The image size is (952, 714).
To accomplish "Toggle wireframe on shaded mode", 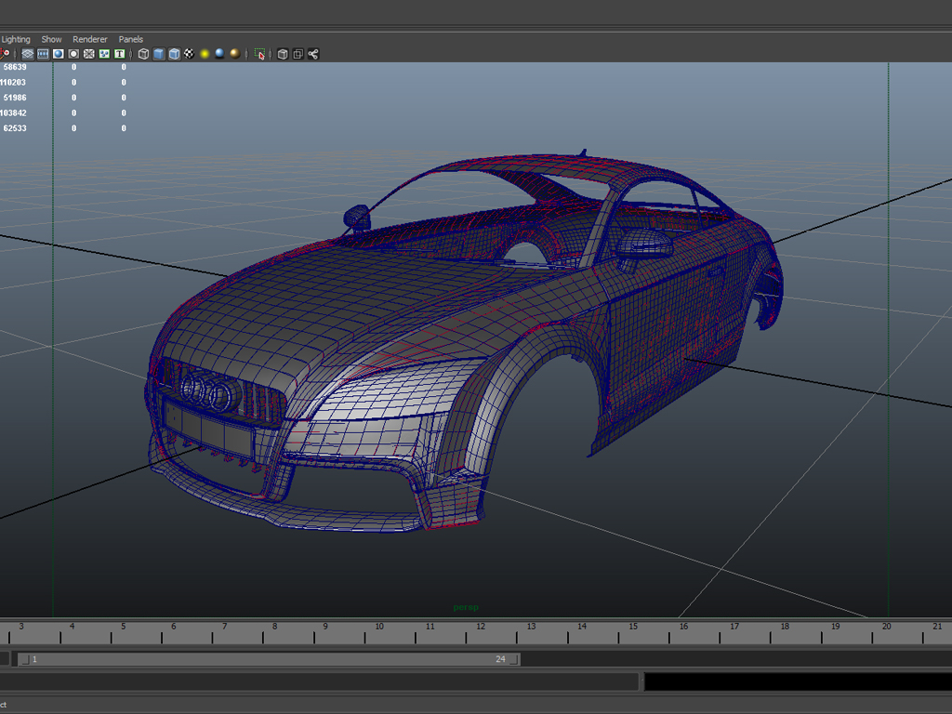I will click(174, 54).
